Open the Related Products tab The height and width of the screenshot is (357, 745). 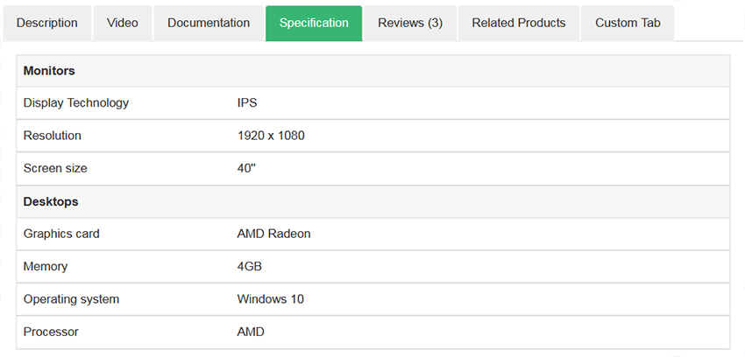(519, 24)
